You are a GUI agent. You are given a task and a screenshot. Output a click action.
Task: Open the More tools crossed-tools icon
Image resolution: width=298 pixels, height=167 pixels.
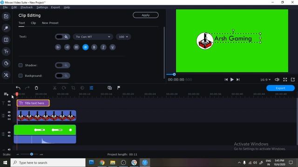[x=6, y=75]
